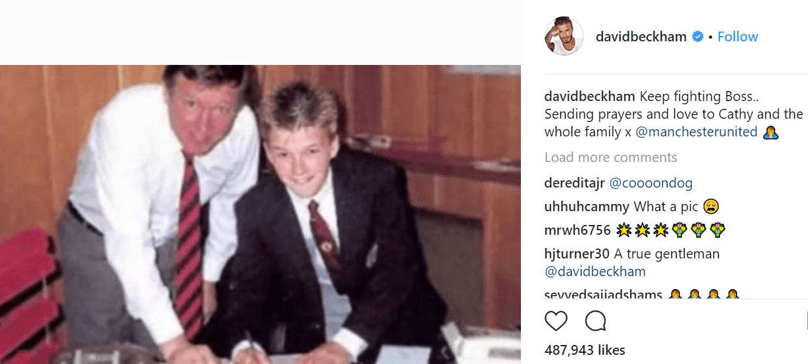Open the davidbeckham username in the caption

tap(590, 96)
